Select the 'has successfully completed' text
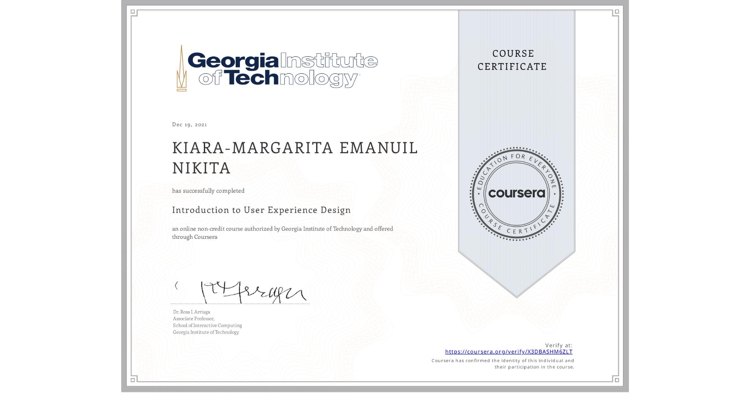Image resolution: width=751 pixels, height=393 pixels. pyautogui.click(x=208, y=191)
